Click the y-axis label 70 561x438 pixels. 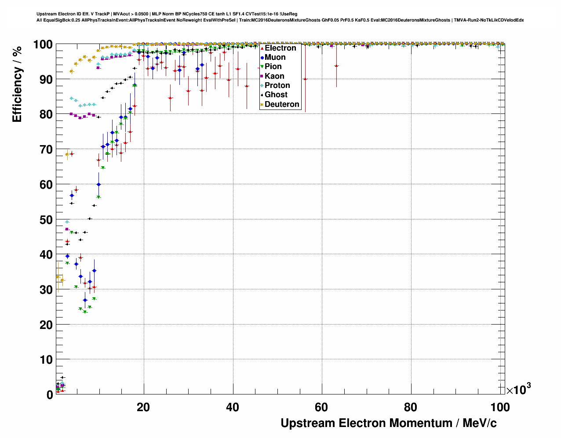coord(46,150)
